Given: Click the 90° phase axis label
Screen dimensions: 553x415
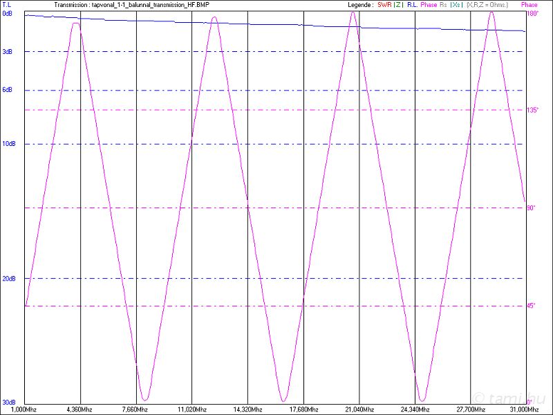Looking at the screenshot, I should pos(532,207).
